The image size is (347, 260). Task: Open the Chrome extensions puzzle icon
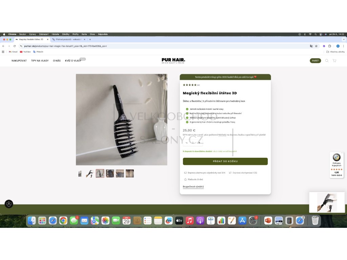tap(329, 46)
